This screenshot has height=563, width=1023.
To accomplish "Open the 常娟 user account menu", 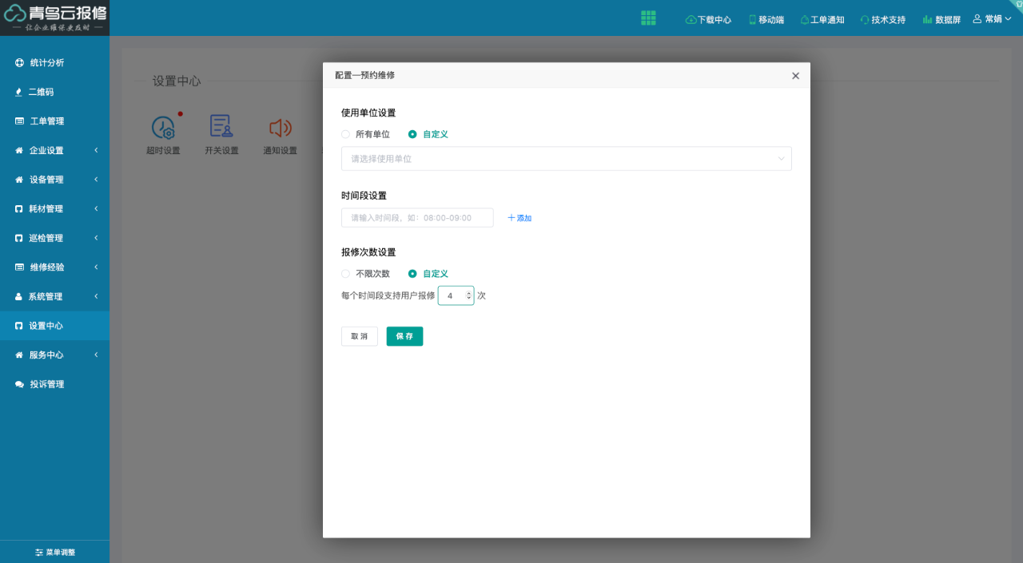I will [x=991, y=19].
